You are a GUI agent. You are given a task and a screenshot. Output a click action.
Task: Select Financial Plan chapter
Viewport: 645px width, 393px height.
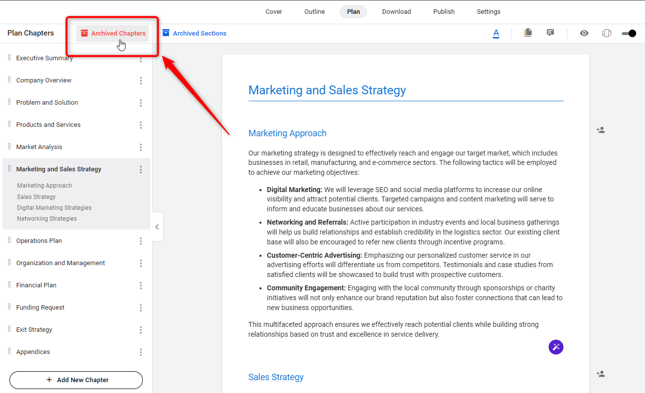(x=36, y=285)
